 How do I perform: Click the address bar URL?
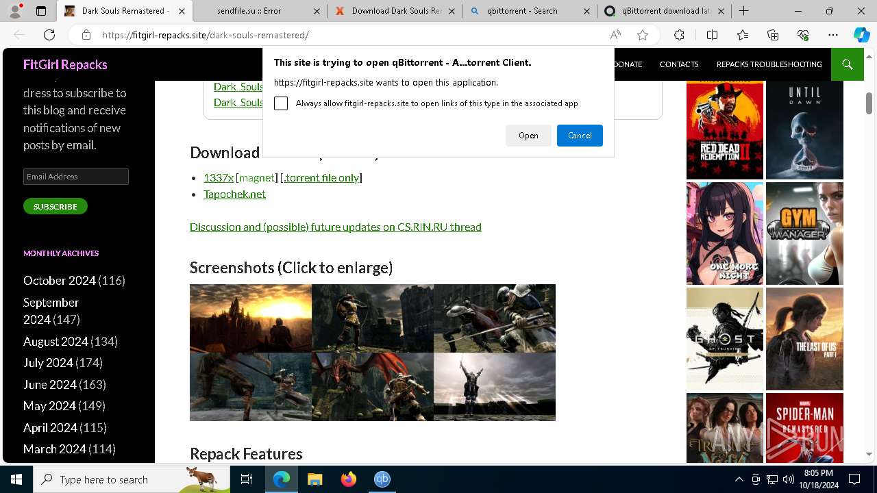pyautogui.click(x=206, y=35)
